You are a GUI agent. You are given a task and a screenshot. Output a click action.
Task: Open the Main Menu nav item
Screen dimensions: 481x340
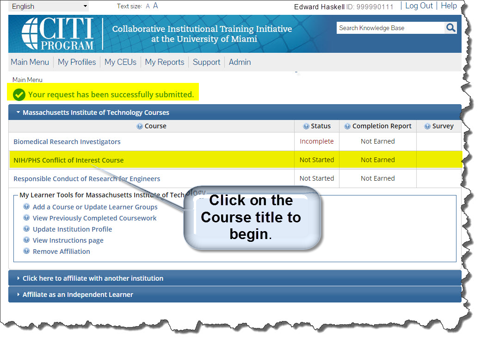click(x=30, y=62)
